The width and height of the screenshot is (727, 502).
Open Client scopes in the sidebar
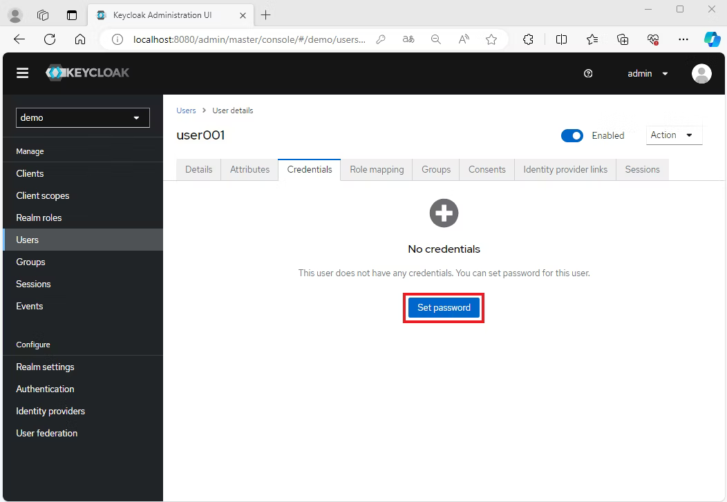[x=83, y=195]
